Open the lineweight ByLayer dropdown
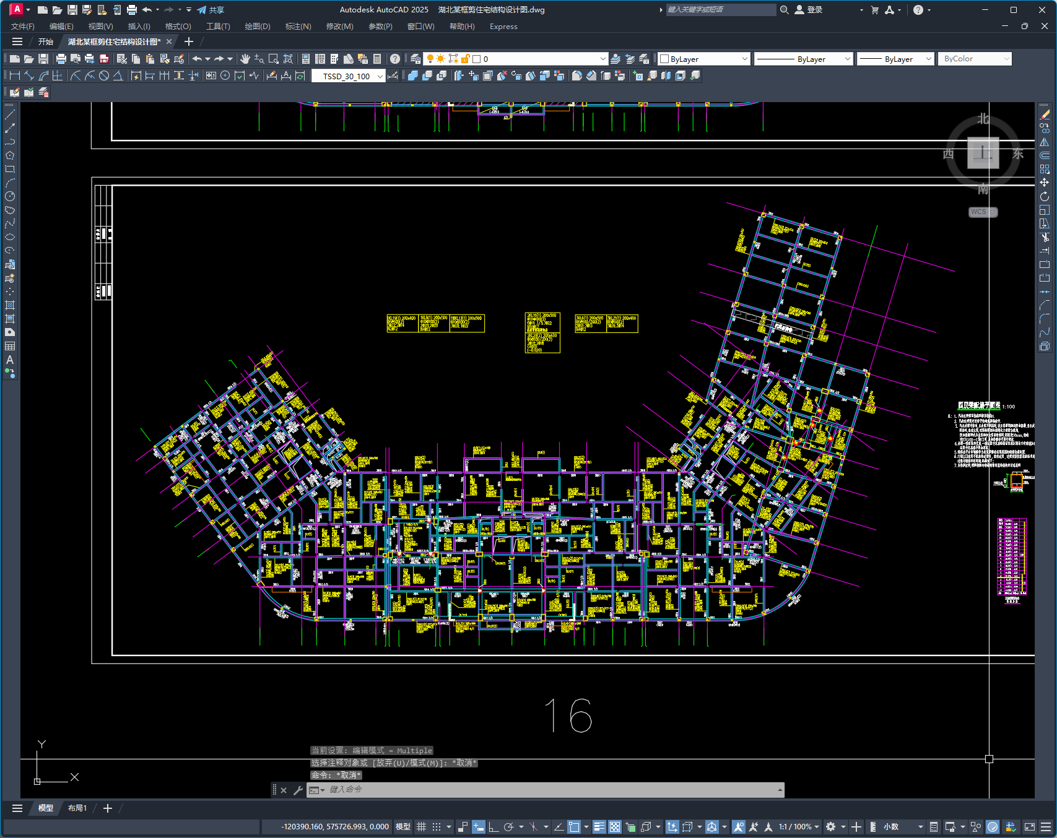 895,59
